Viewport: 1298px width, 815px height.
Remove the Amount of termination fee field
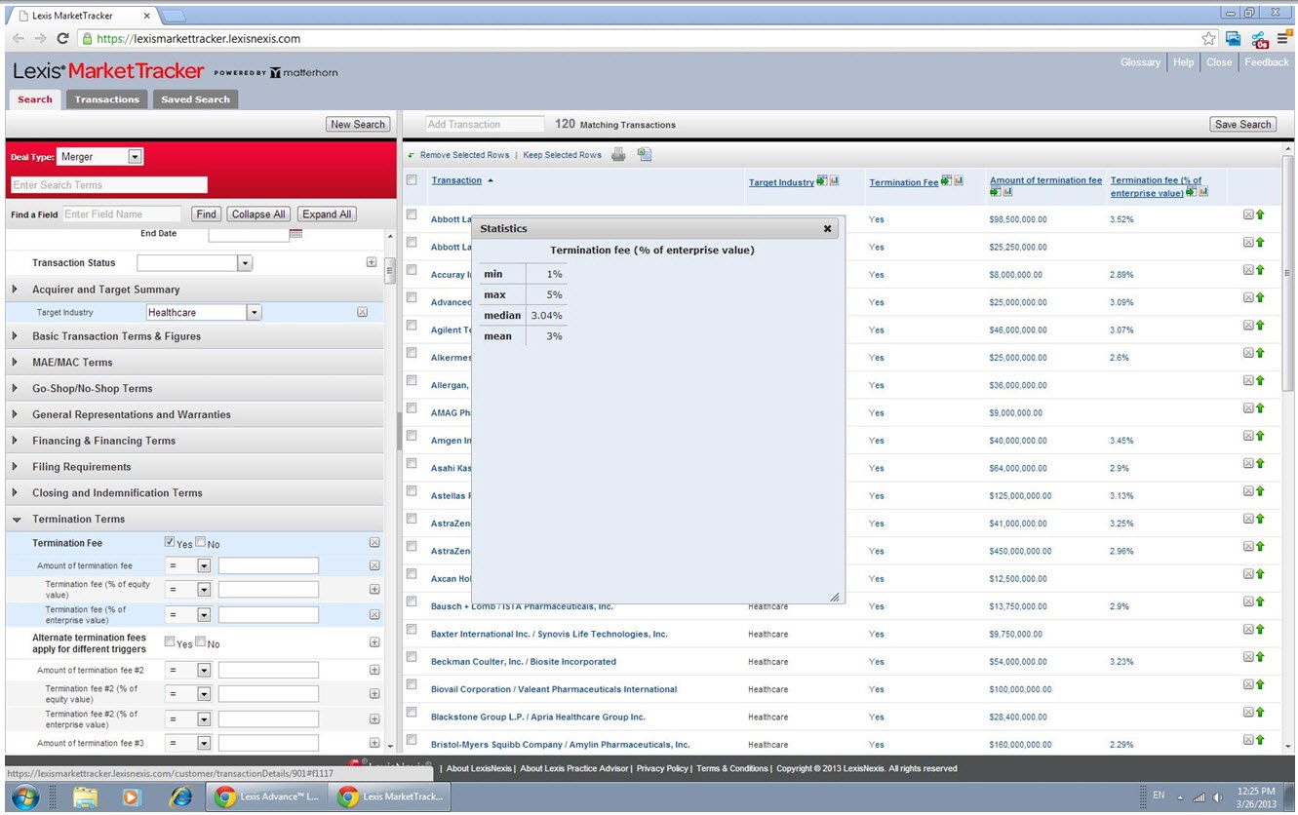[374, 565]
